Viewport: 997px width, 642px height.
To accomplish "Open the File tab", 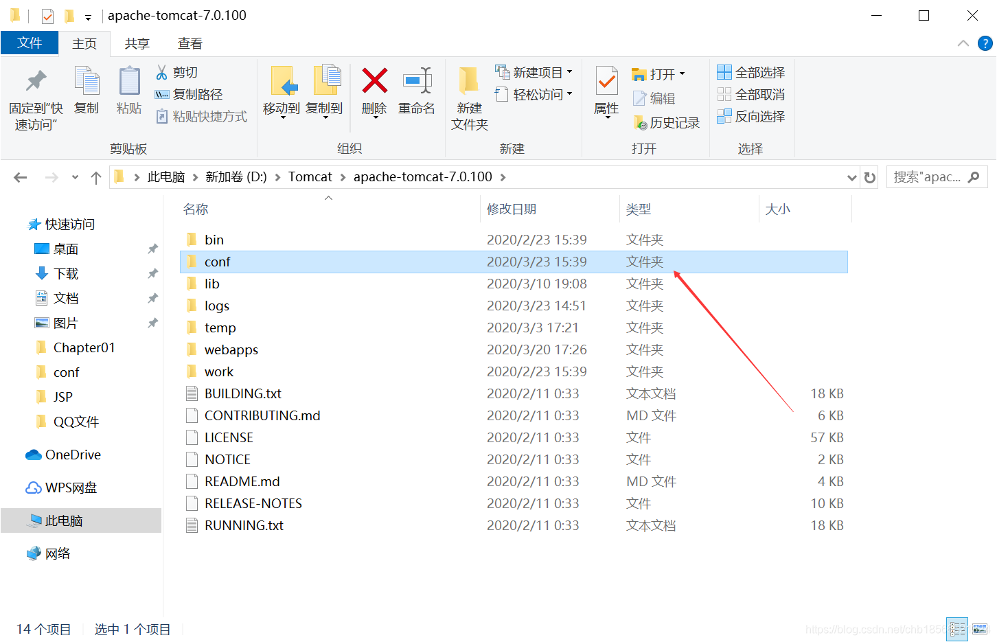I will pyautogui.click(x=30, y=43).
